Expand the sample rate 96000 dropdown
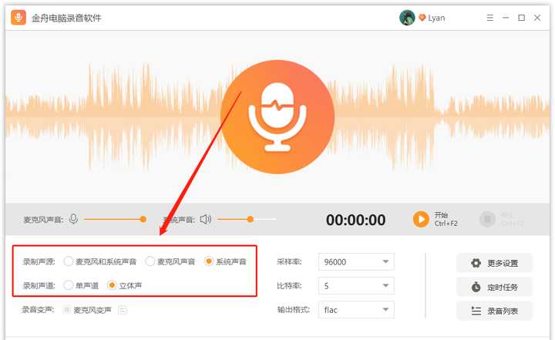The width and height of the screenshot is (555, 340). (356, 261)
